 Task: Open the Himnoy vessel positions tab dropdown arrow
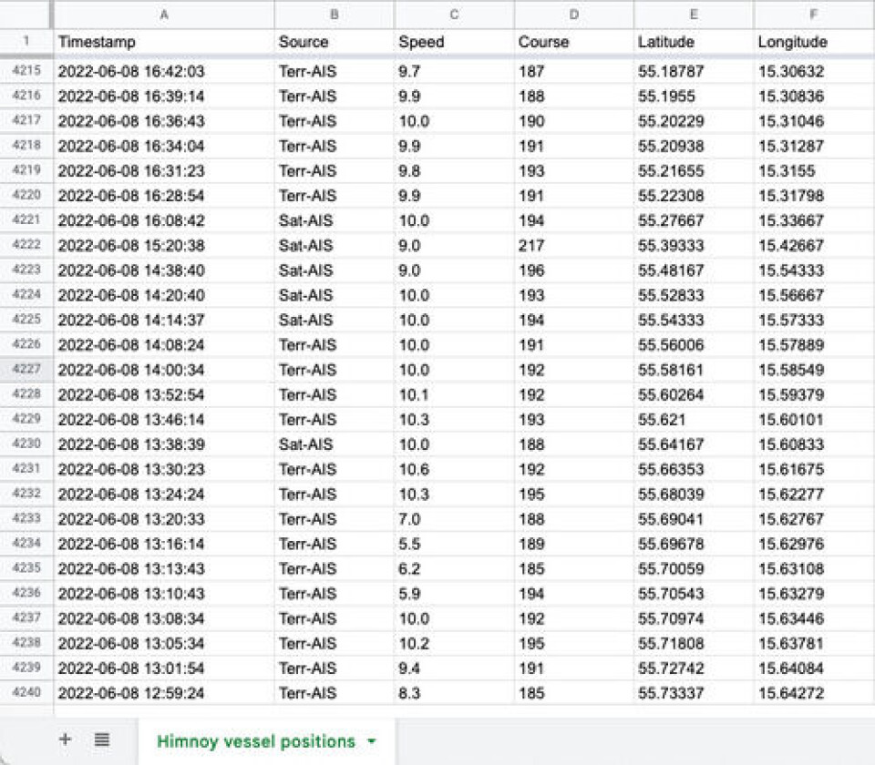point(371,742)
